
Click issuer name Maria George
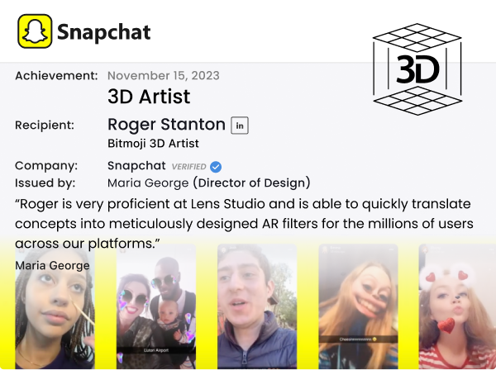tap(148, 183)
